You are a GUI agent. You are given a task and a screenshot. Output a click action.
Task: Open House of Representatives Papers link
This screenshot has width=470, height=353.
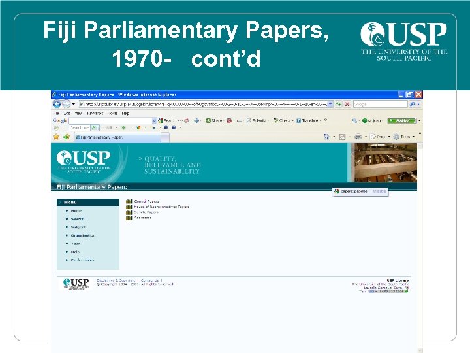[162, 207]
